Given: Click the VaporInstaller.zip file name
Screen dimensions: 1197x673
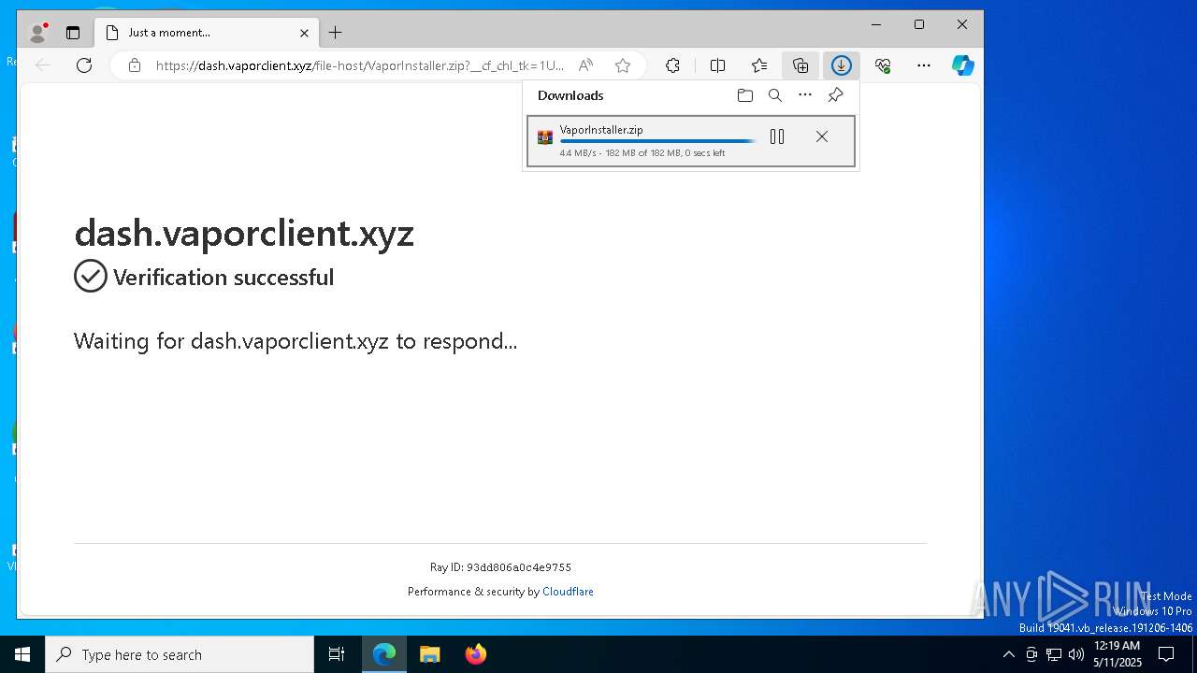Looking at the screenshot, I should (x=601, y=130).
